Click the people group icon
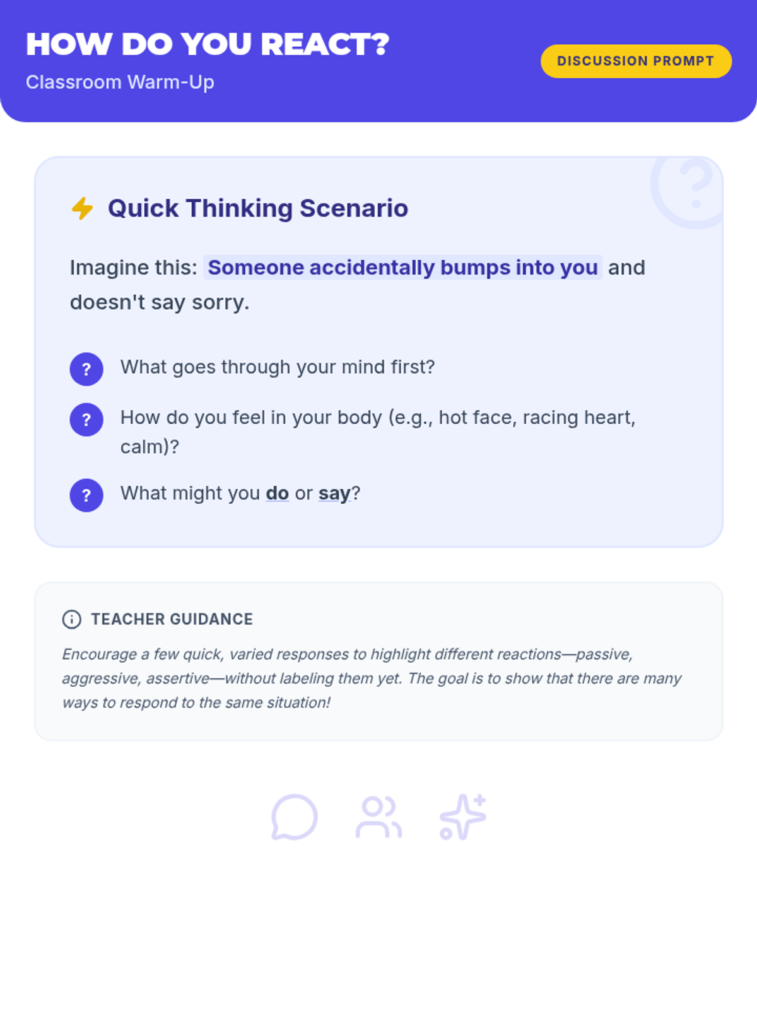 coord(378,817)
